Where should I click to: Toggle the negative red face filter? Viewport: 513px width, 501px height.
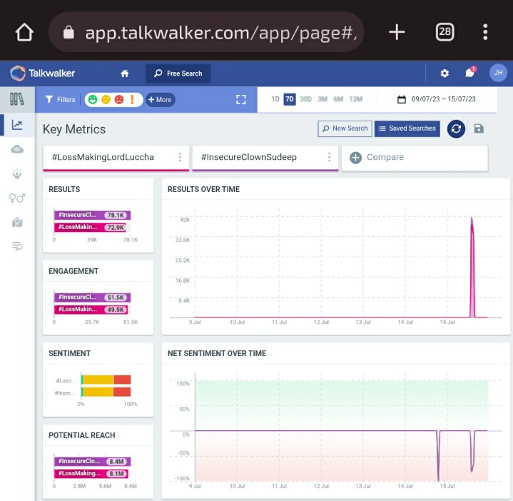(119, 99)
